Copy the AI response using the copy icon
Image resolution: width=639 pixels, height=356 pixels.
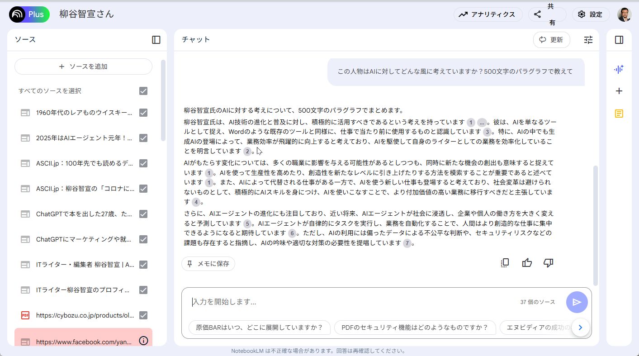(x=505, y=263)
